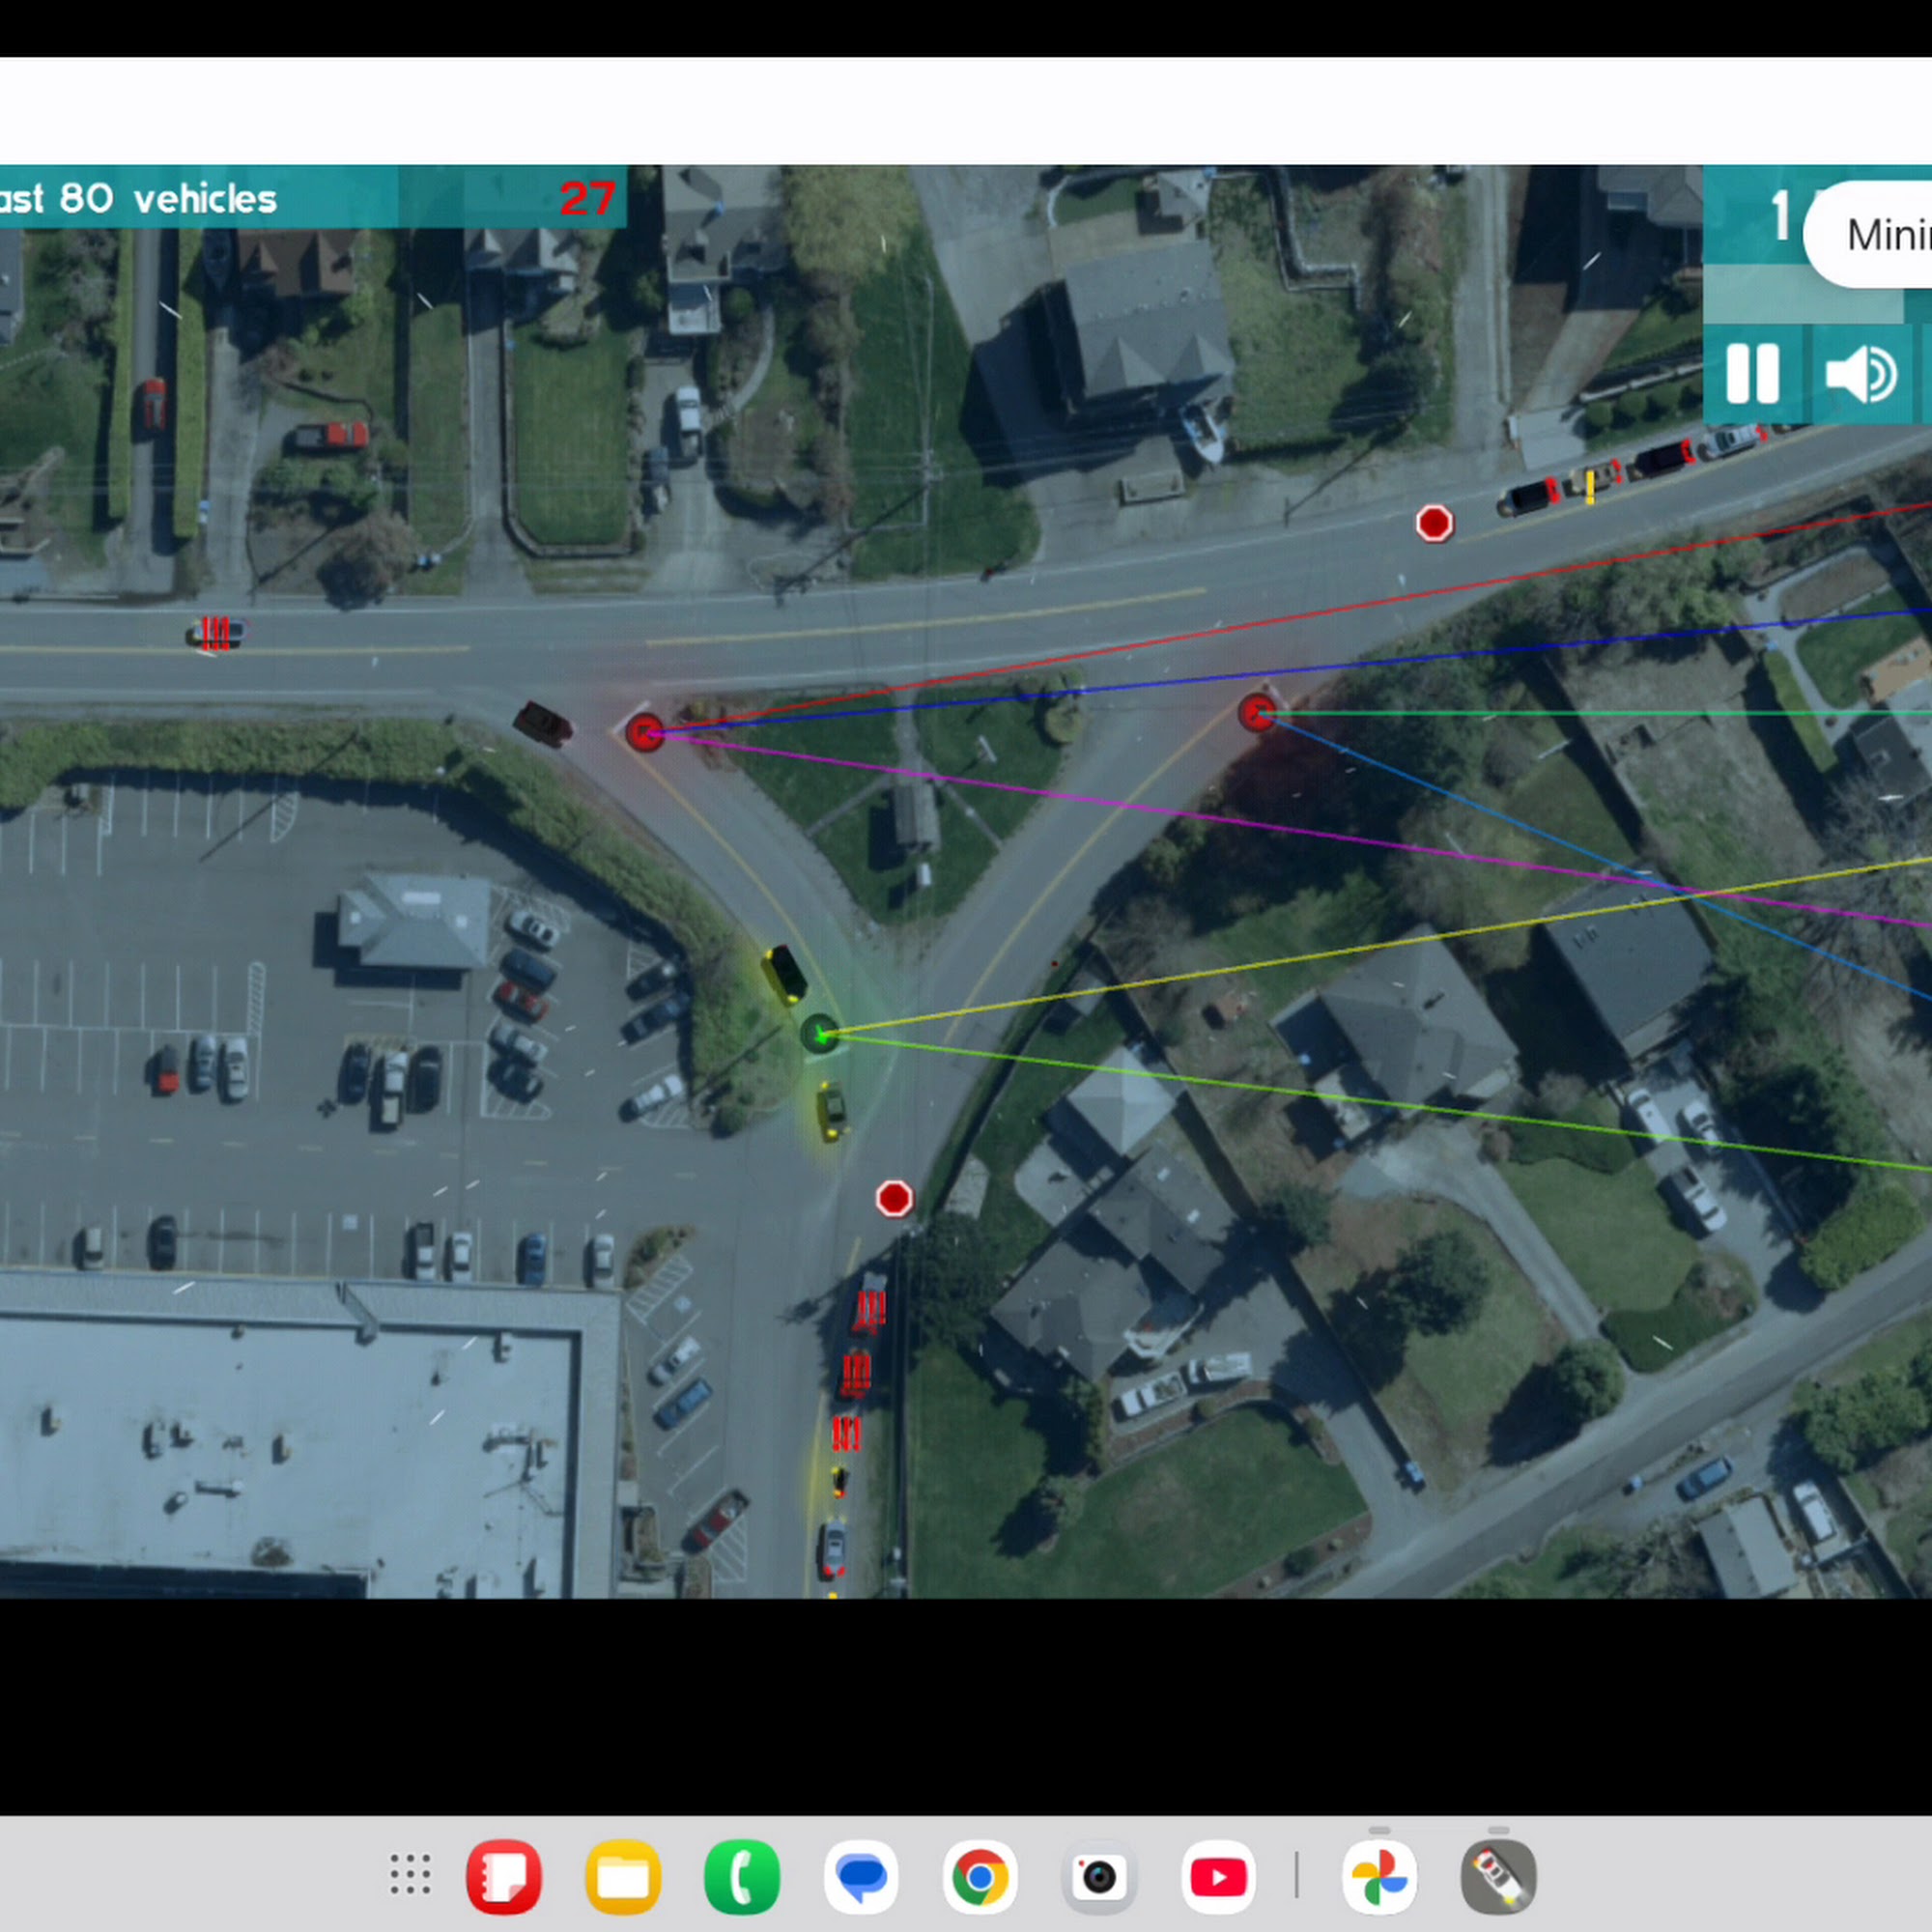Launch the Phone app
1932x1932 pixels.
pos(742,1876)
